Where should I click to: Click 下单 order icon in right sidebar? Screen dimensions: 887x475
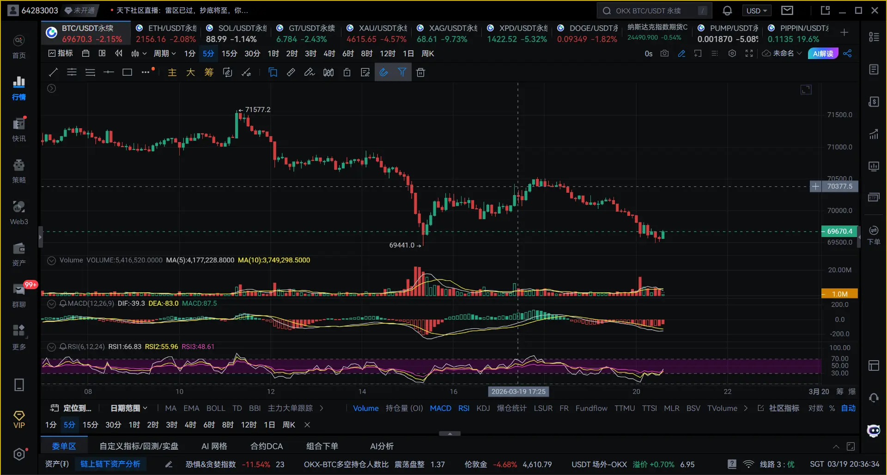874,235
